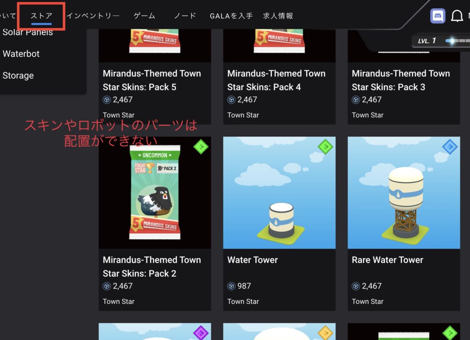The width and height of the screenshot is (470, 340).
Task: Open the Discord icon in header
Action: 437,16
